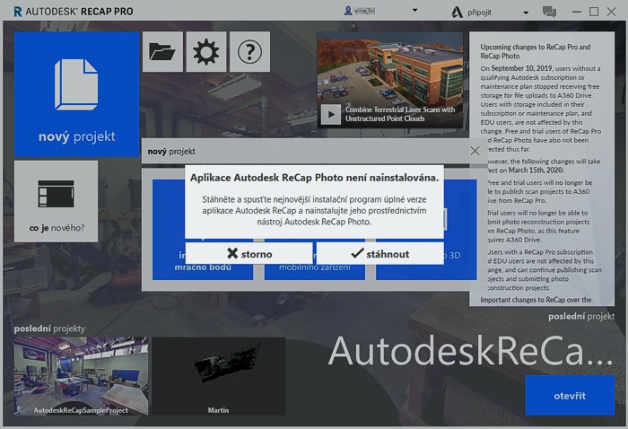This screenshot has width=628, height=429.
Task: Click the ReCap Pro logo icon in title bar
Action: pyautogui.click(x=18, y=12)
